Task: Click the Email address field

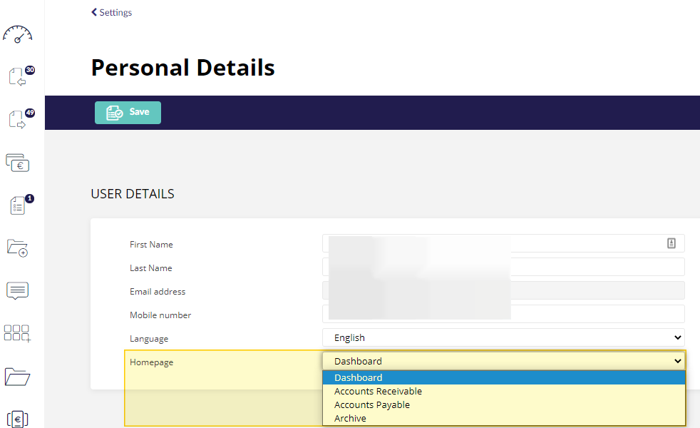Action: [x=503, y=290]
